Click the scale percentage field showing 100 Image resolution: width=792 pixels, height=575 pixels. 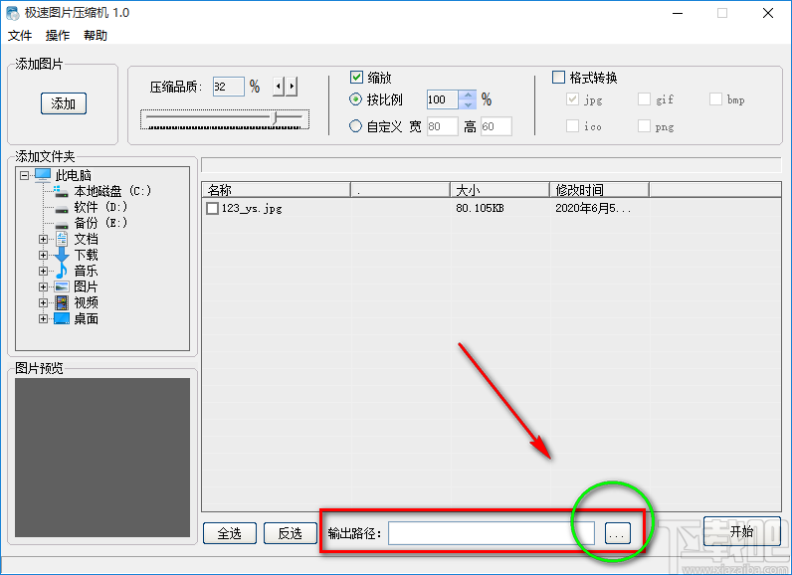point(443,99)
